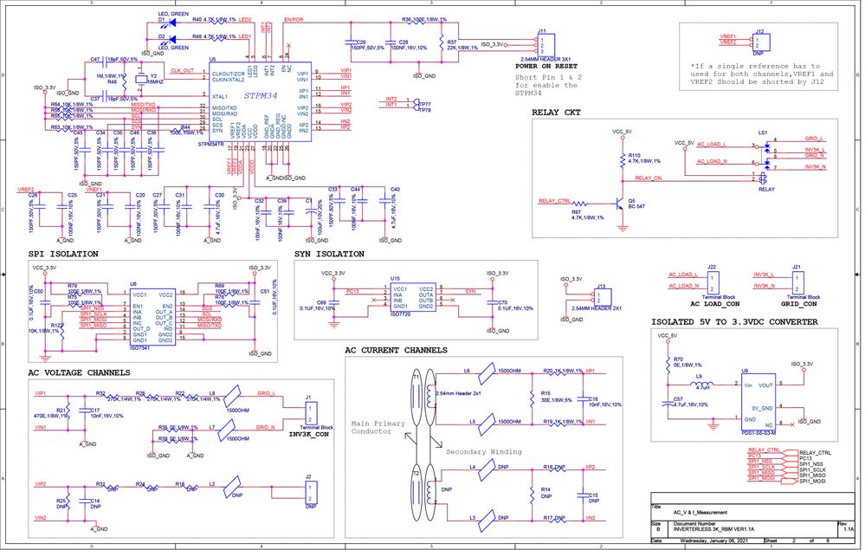Viewport: 865px width, 550px height.
Task: Select the ISO7341 isolator U6 symbol
Action: [152, 317]
